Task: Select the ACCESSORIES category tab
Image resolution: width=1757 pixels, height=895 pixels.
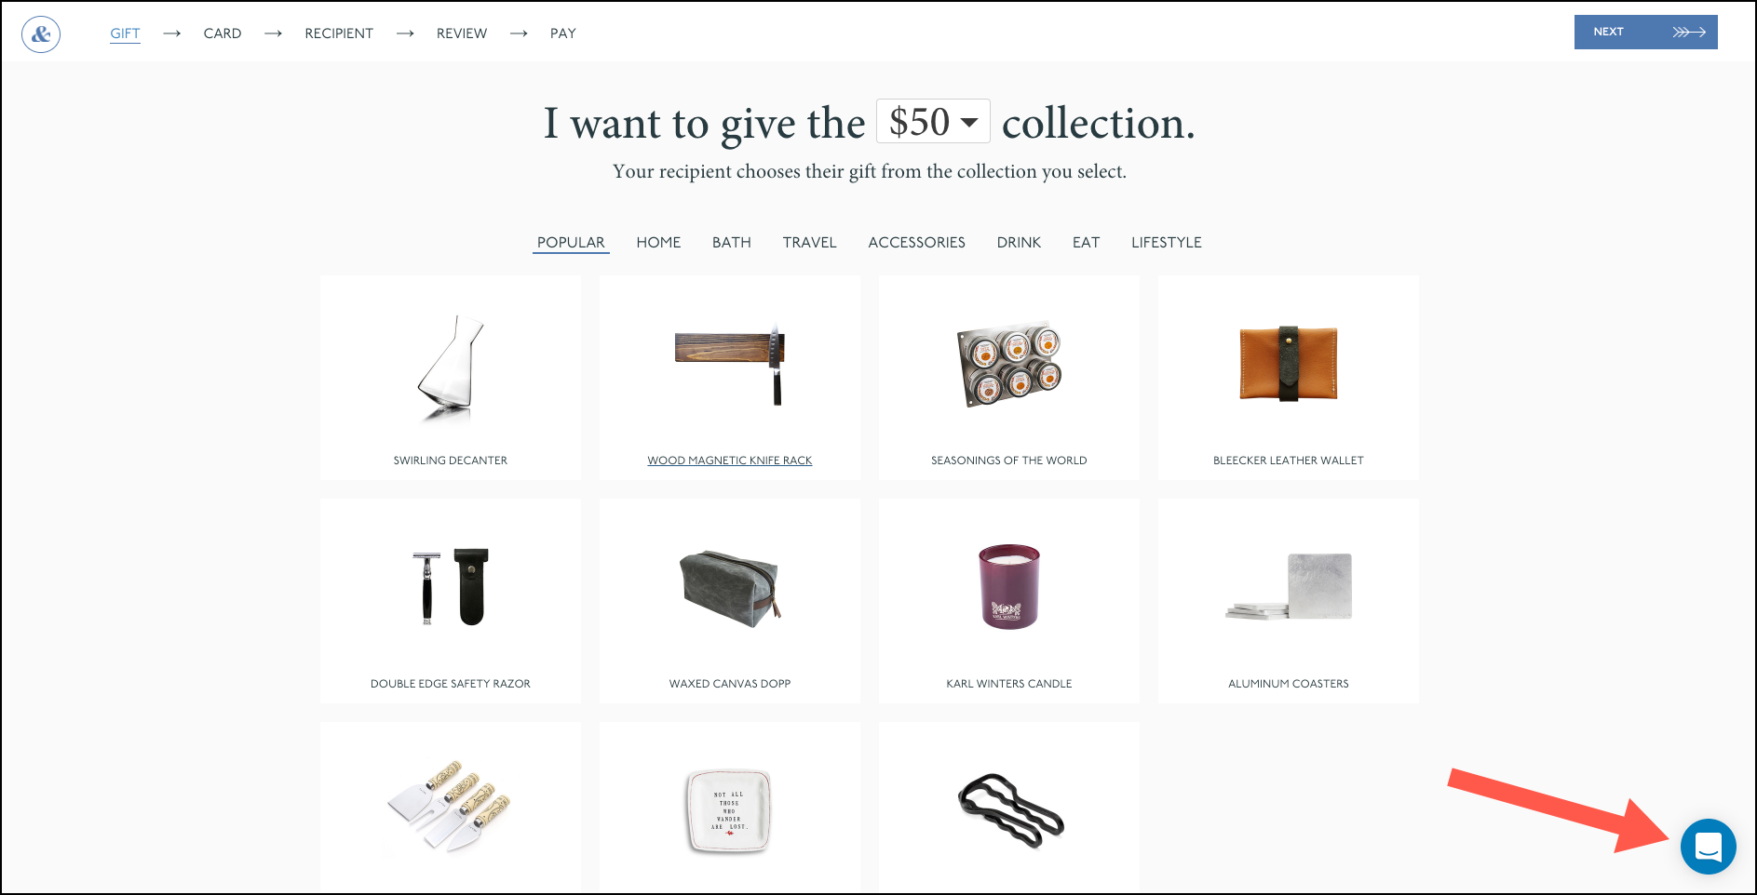Action: point(916,243)
